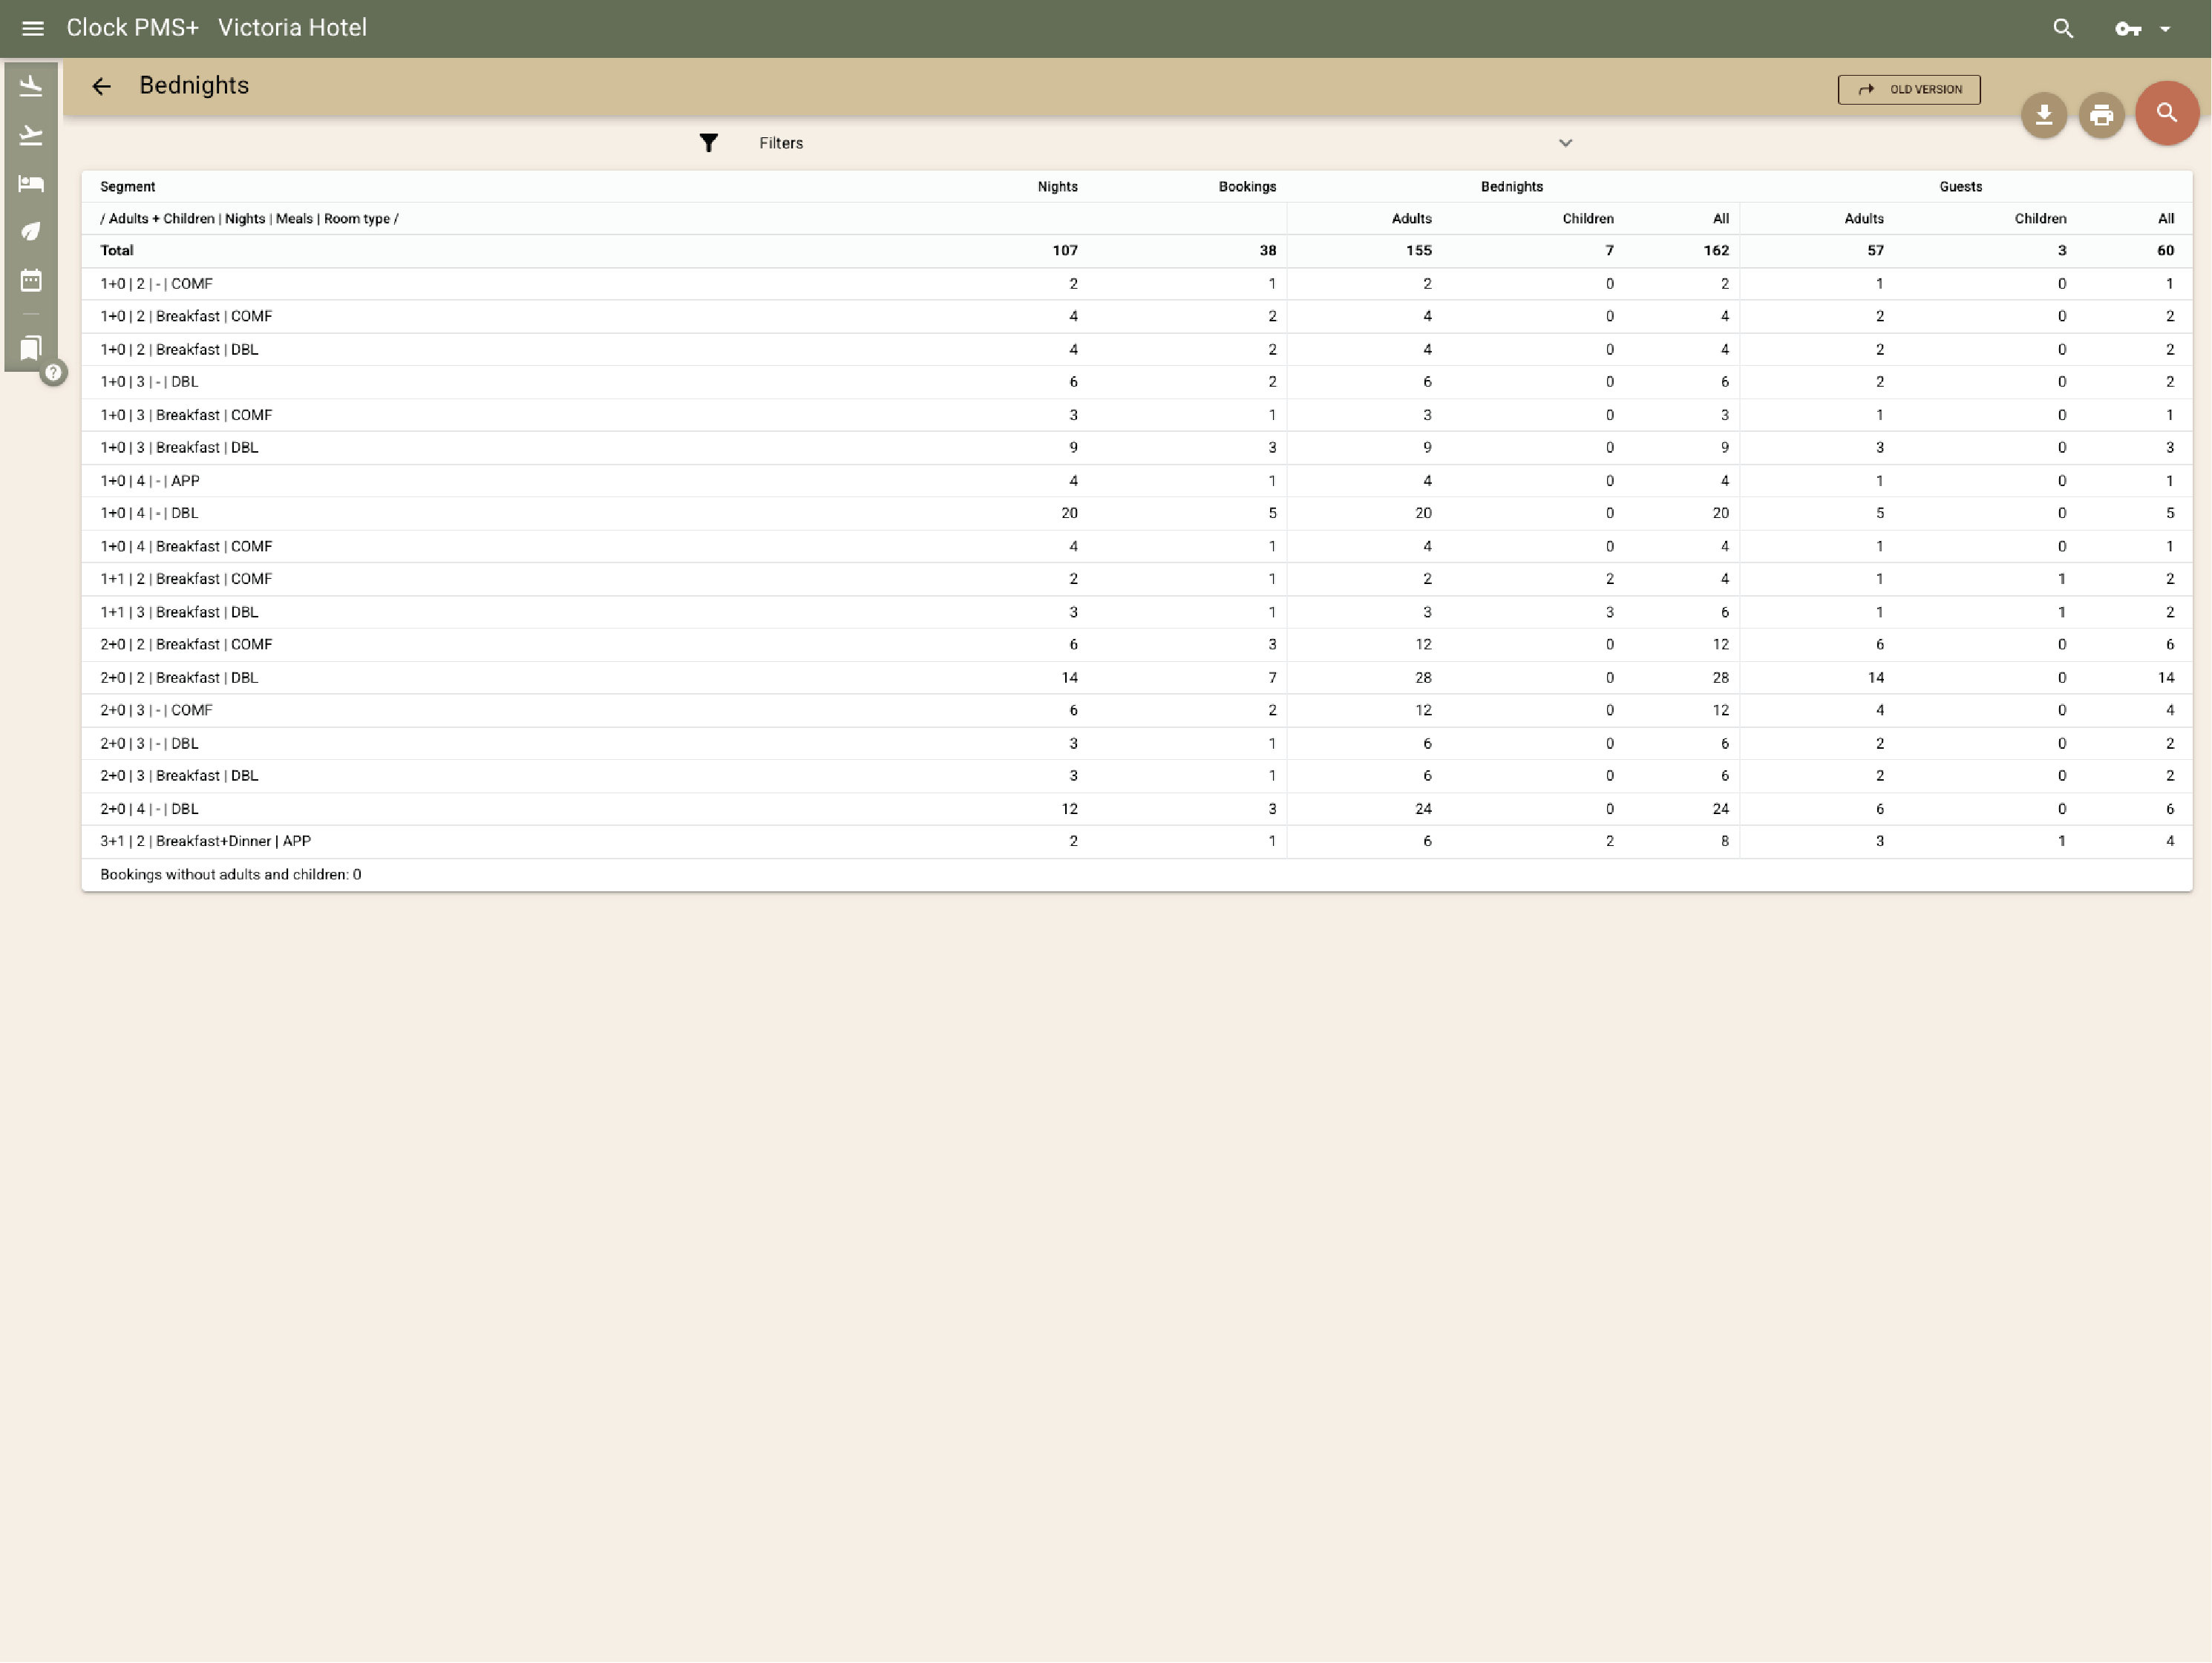Click the key icon in the top bar
The width and height of the screenshot is (2212, 1663).
tap(2128, 28)
